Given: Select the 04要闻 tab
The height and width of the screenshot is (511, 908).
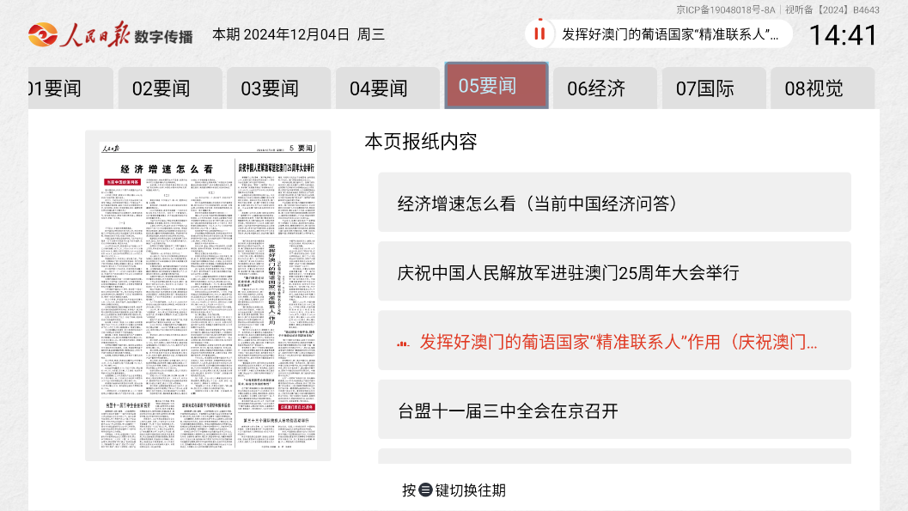Looking at the screenshot, I should (x=379, y=88).
